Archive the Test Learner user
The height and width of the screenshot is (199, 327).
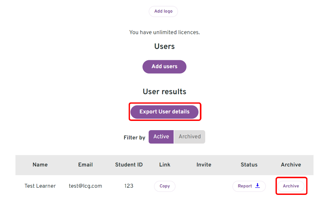pos(291,186)
